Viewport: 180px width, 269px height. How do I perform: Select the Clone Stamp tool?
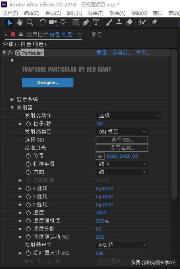click(119, 23)
